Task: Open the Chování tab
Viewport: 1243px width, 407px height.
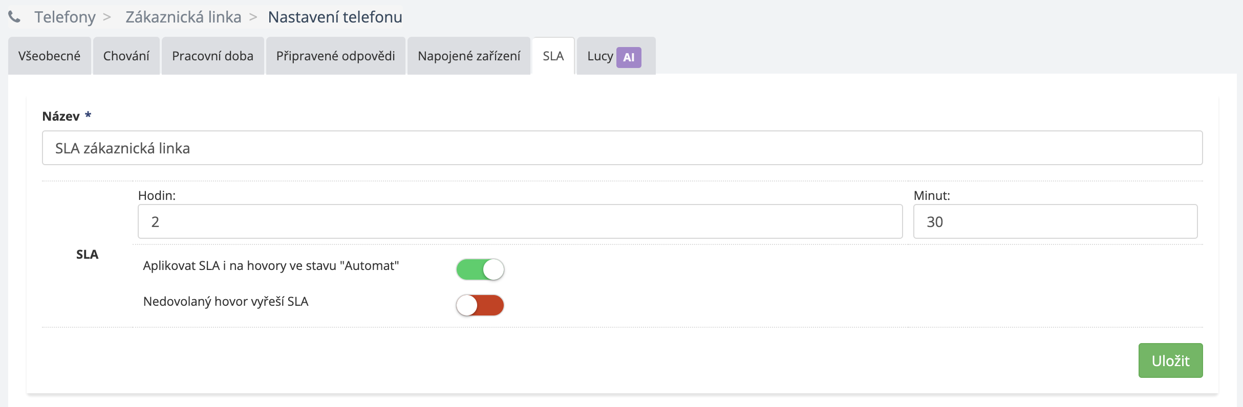Action: [x=126, y=56]
